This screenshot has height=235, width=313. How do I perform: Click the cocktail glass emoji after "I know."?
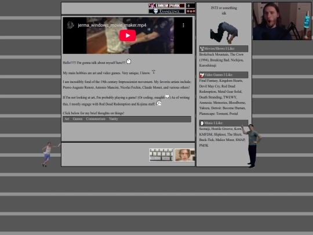pyautogui.click(x=154, y=72)
